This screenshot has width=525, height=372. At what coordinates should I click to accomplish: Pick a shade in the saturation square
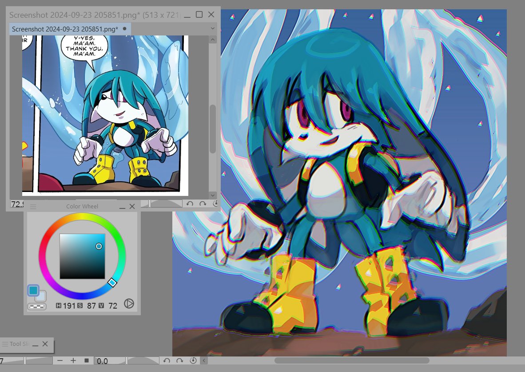pos(82,256)
